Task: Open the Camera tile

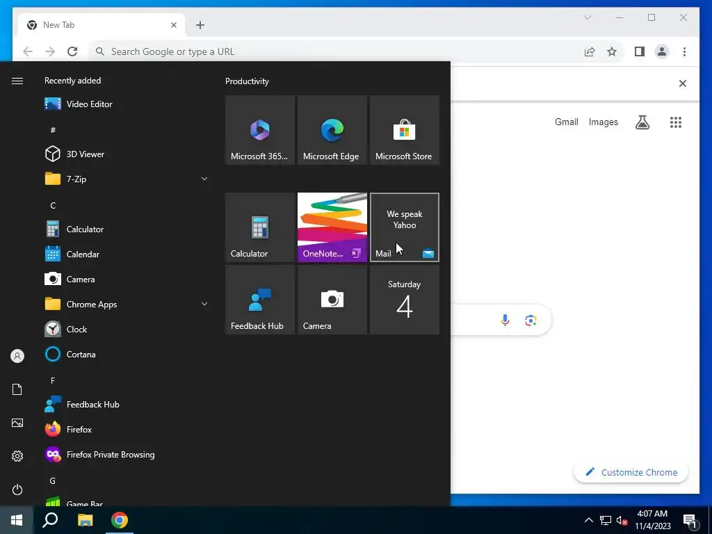Action: 332,300
